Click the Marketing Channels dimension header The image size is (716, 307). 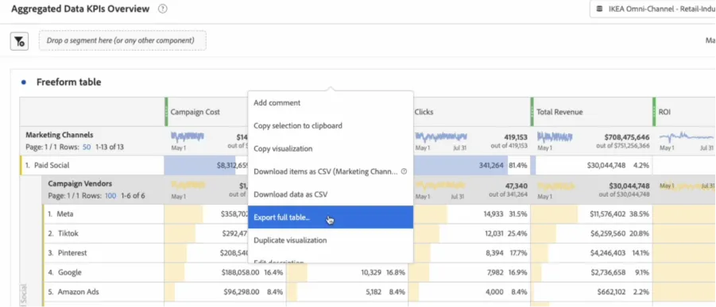coord(60,135)
